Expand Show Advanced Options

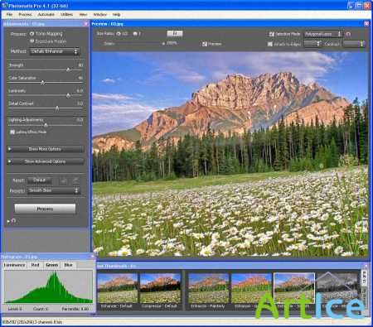(x=46, y=161)
